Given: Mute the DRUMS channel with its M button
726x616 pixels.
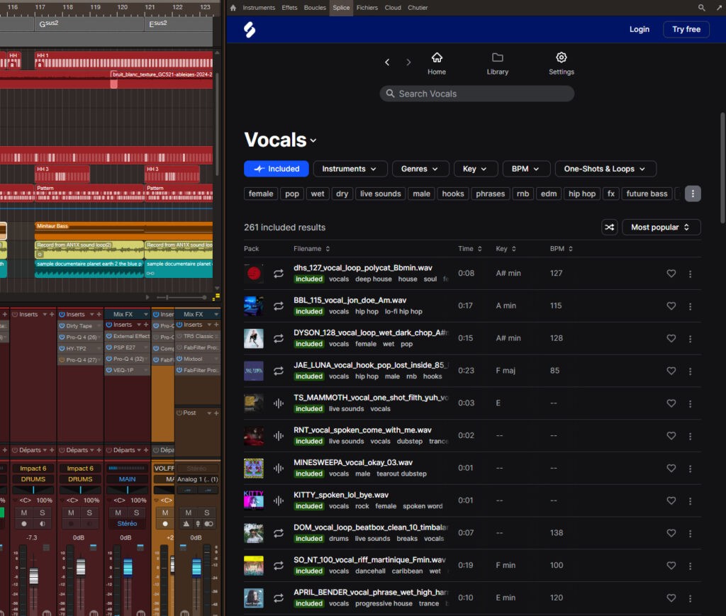Looking at the screenshot, I should [x=23, y=513].
